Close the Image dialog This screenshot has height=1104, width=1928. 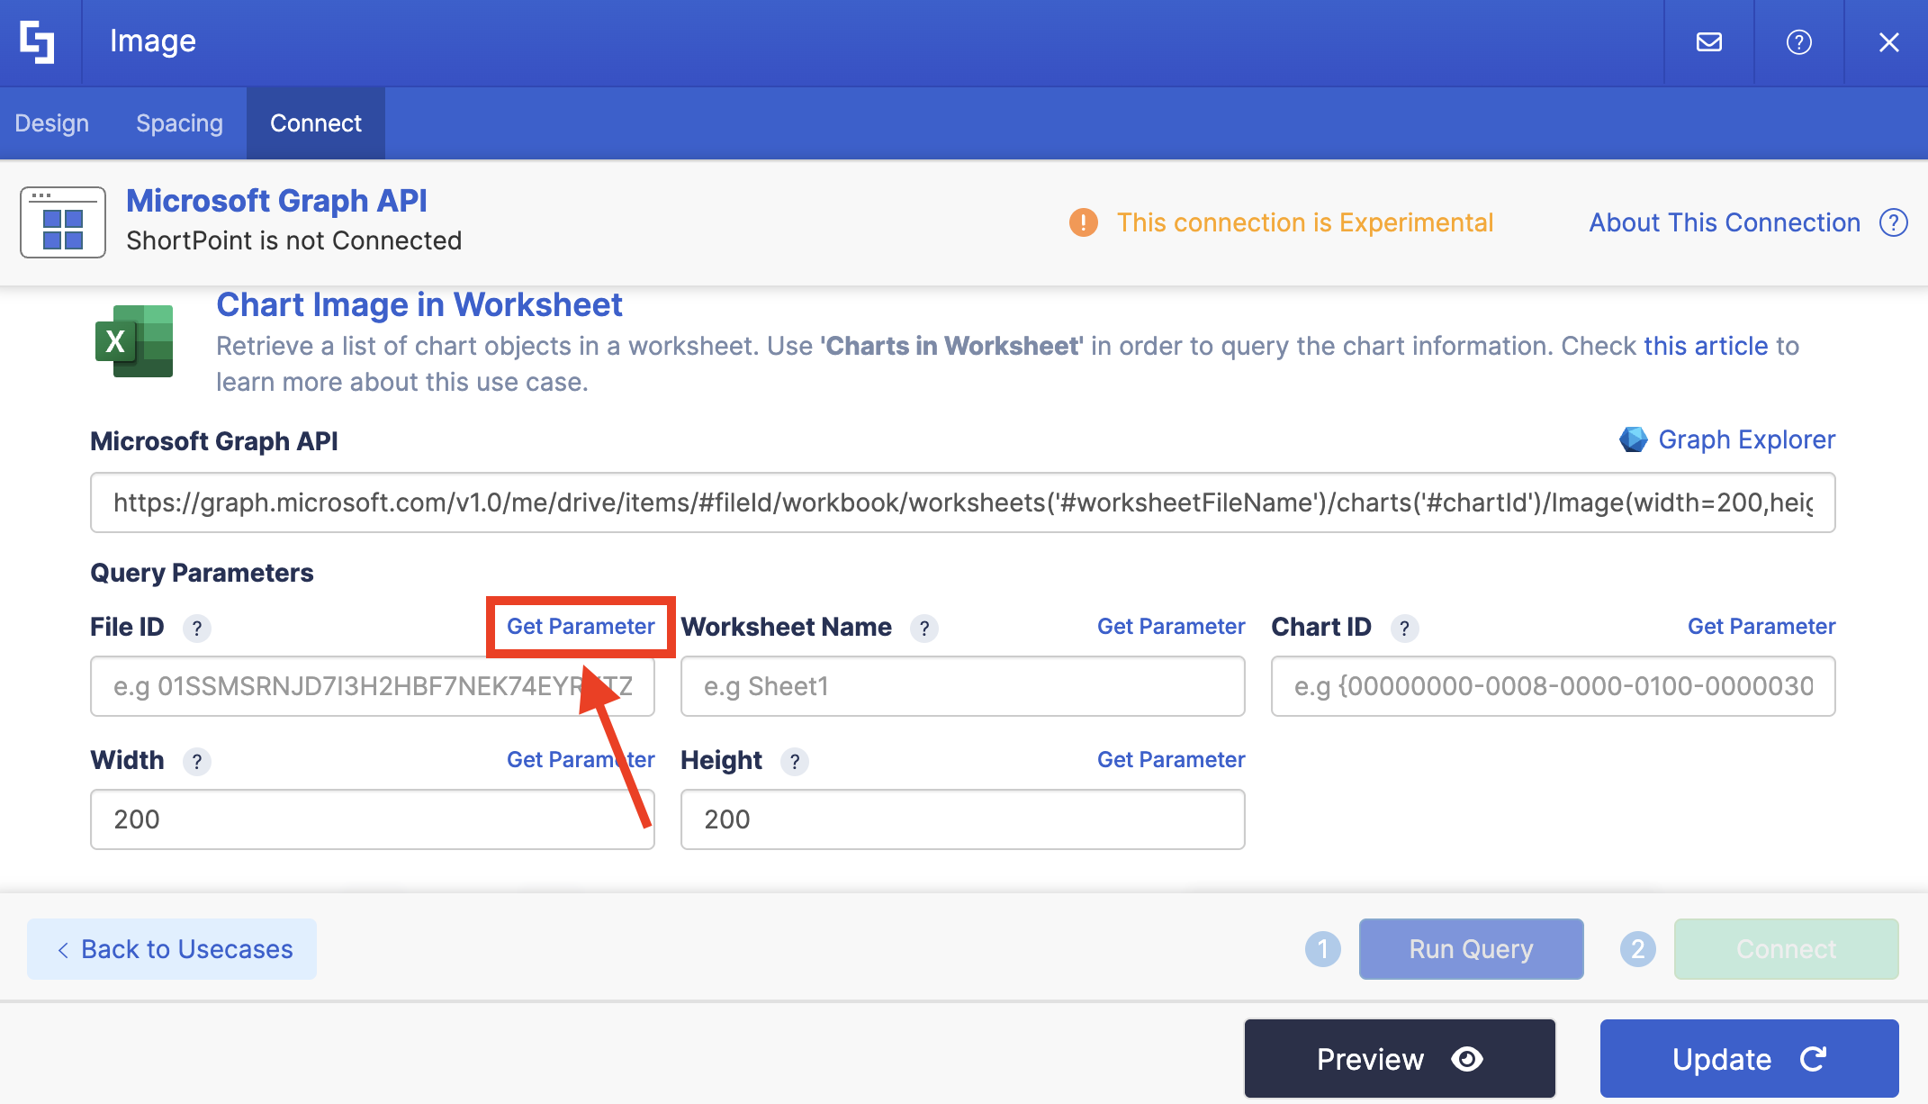[1888, 42]
